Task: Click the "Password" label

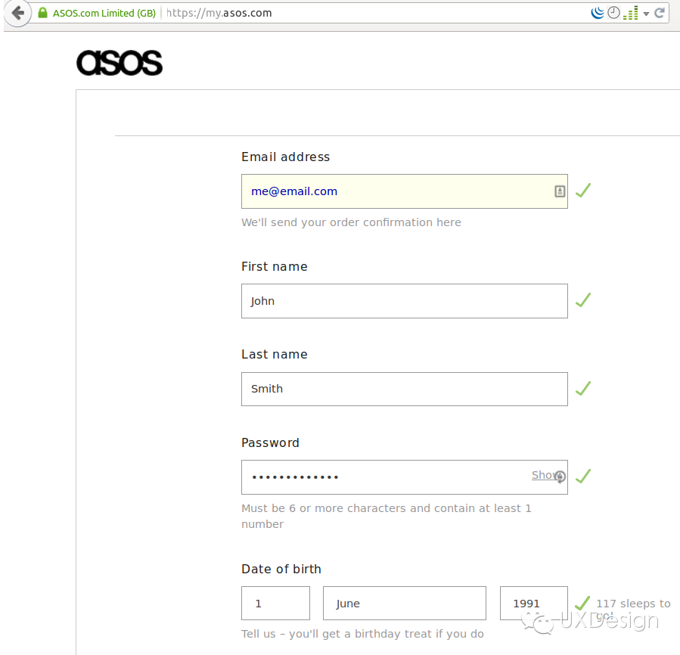Action: click(x=270, y=443)
